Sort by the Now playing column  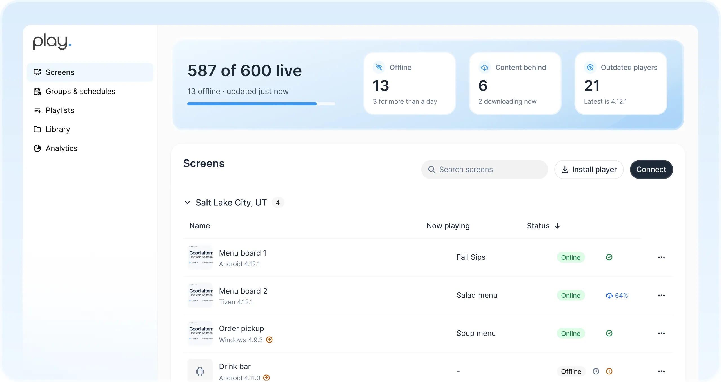tap(448, 226)
